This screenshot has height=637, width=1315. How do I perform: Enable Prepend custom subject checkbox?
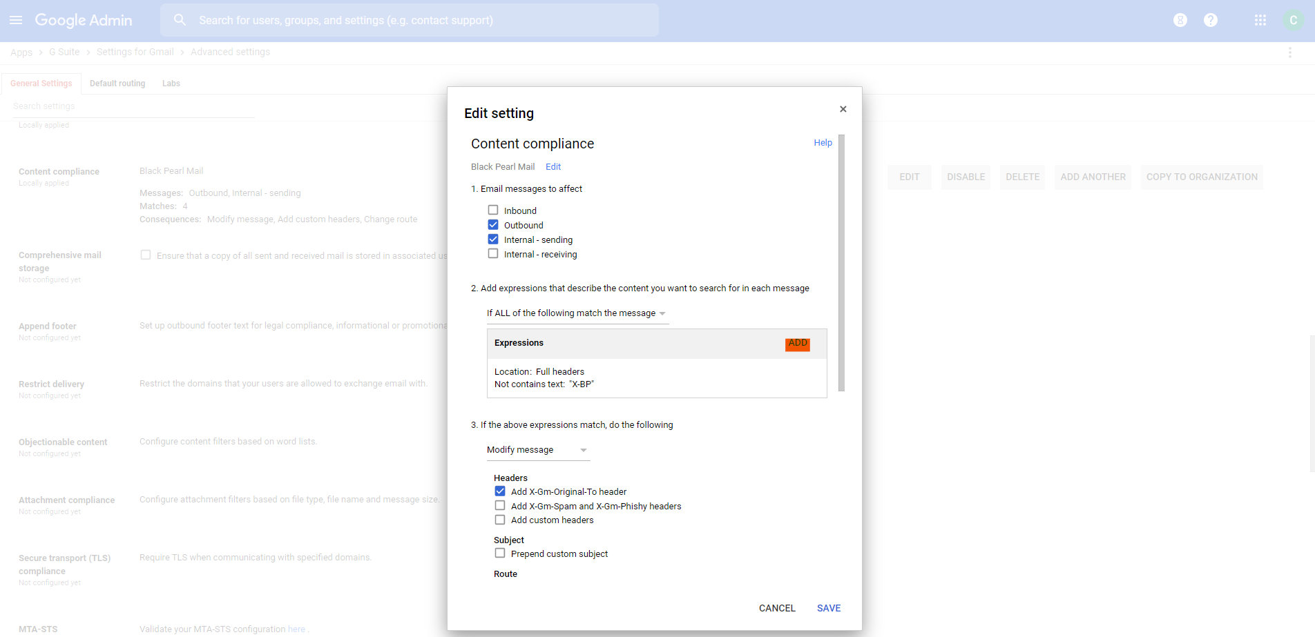500,553
